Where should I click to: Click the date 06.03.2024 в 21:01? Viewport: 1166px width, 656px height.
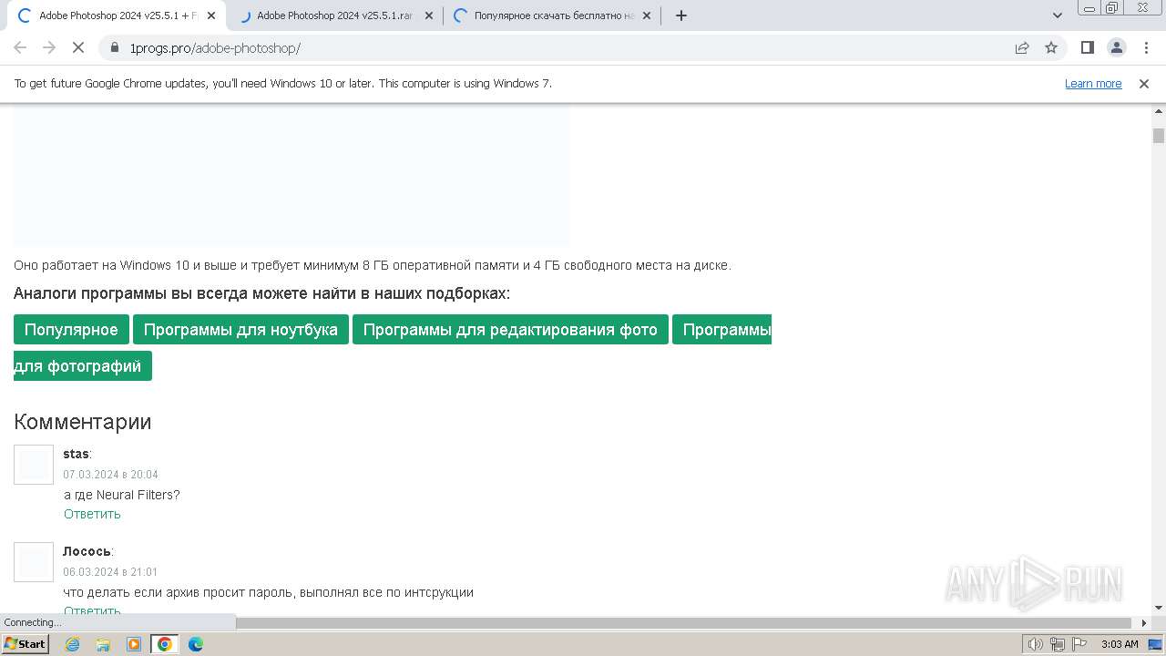[110, 572]
